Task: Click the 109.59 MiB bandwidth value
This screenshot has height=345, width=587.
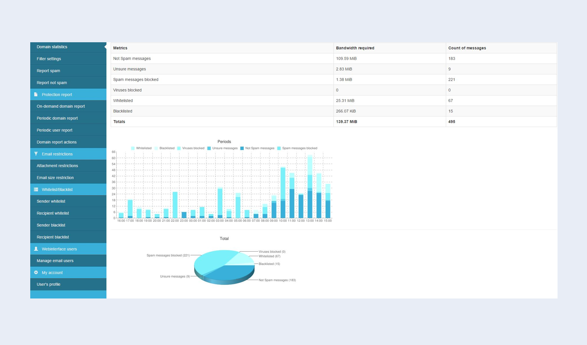Action: pos(346,59)
